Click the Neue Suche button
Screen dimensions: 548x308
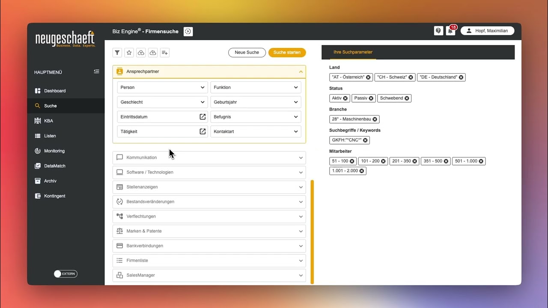pos(247,53)
